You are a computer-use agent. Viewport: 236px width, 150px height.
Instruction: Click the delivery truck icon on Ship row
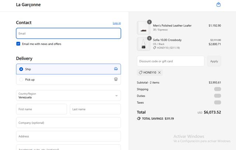click(116, 69)
